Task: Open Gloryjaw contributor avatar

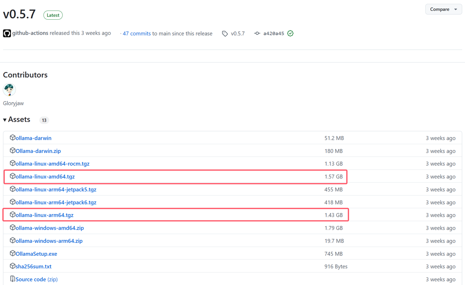Action: point(9,90)
